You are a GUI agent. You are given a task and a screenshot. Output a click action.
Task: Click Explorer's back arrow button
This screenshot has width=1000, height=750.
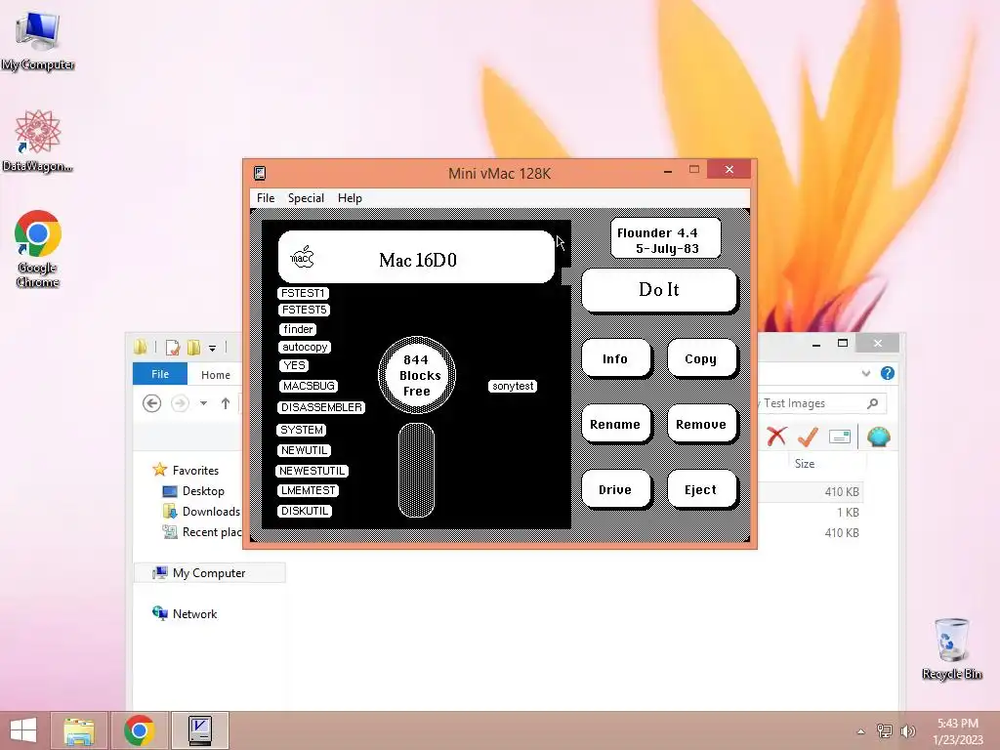point(151,403)
